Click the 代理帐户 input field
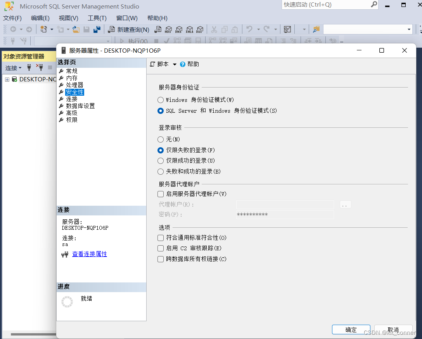The width and height of the screenshot is (422, 339). tap(285, 205)
